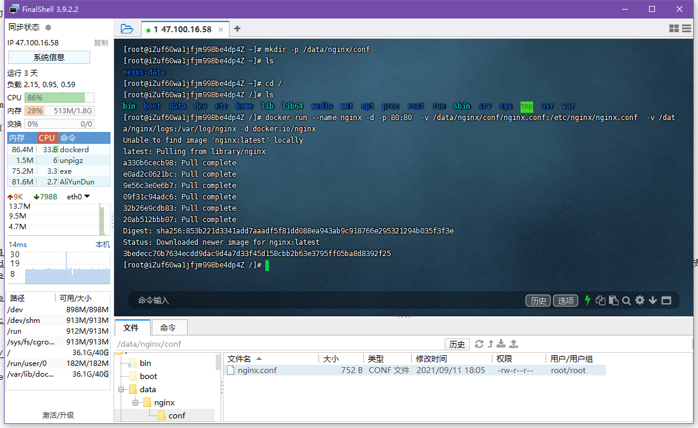
Task: Click the green lightning quick command icon
Action: tap(587, 300)
